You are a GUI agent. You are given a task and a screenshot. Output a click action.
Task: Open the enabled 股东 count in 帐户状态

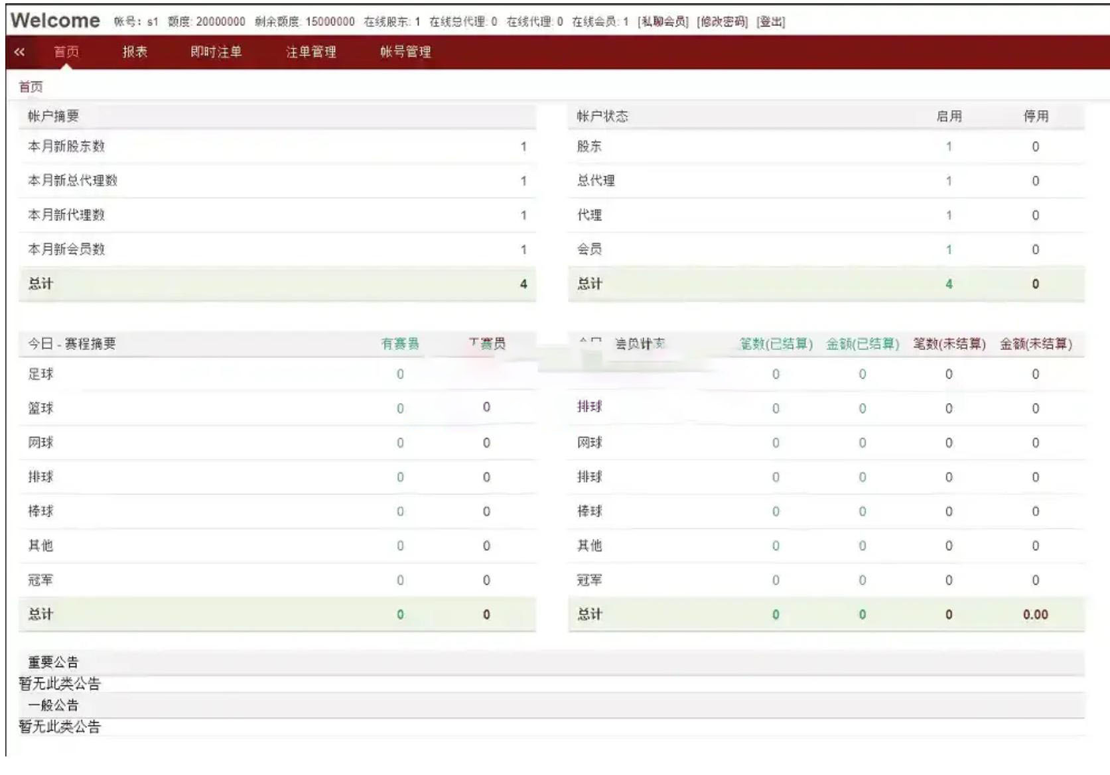point(949,147)
